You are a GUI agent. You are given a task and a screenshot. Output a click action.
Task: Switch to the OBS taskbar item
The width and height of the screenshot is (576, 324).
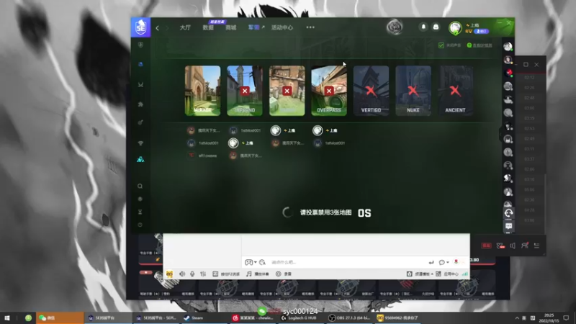[x=350, y=318]
